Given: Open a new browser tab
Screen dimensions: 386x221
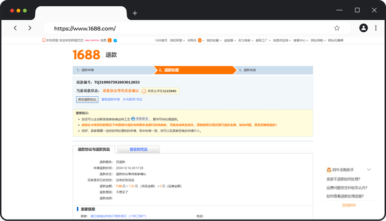Looking at the screenshot, I should 135,13.
